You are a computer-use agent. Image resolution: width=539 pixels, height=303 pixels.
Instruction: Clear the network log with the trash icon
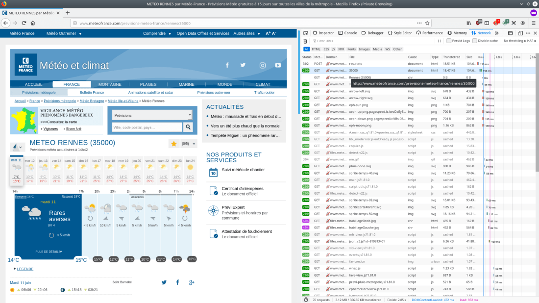click(x=306, y=41)
